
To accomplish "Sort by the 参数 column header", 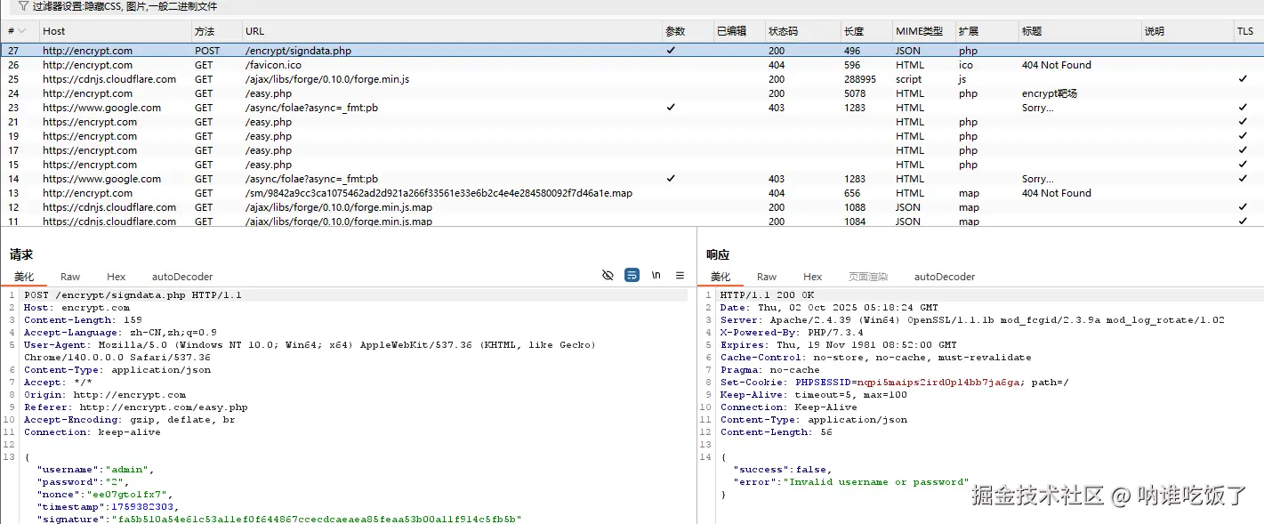I will click(675, 31).
